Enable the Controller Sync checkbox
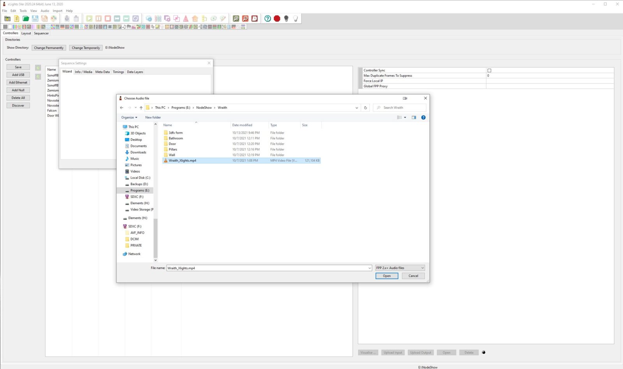This screenshot has width=623, height=369. coord(489,70)
